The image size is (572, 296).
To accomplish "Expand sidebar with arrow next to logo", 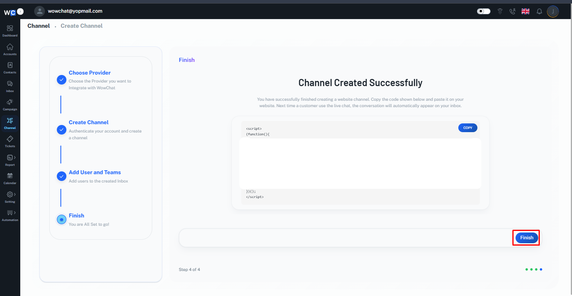I will (x=20, y=12).
